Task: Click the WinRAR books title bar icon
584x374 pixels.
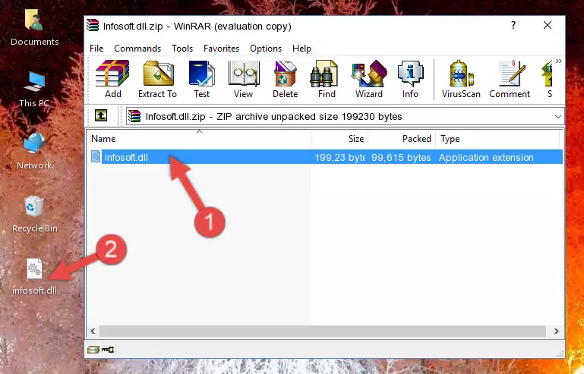Action: [x=93, y=26]
